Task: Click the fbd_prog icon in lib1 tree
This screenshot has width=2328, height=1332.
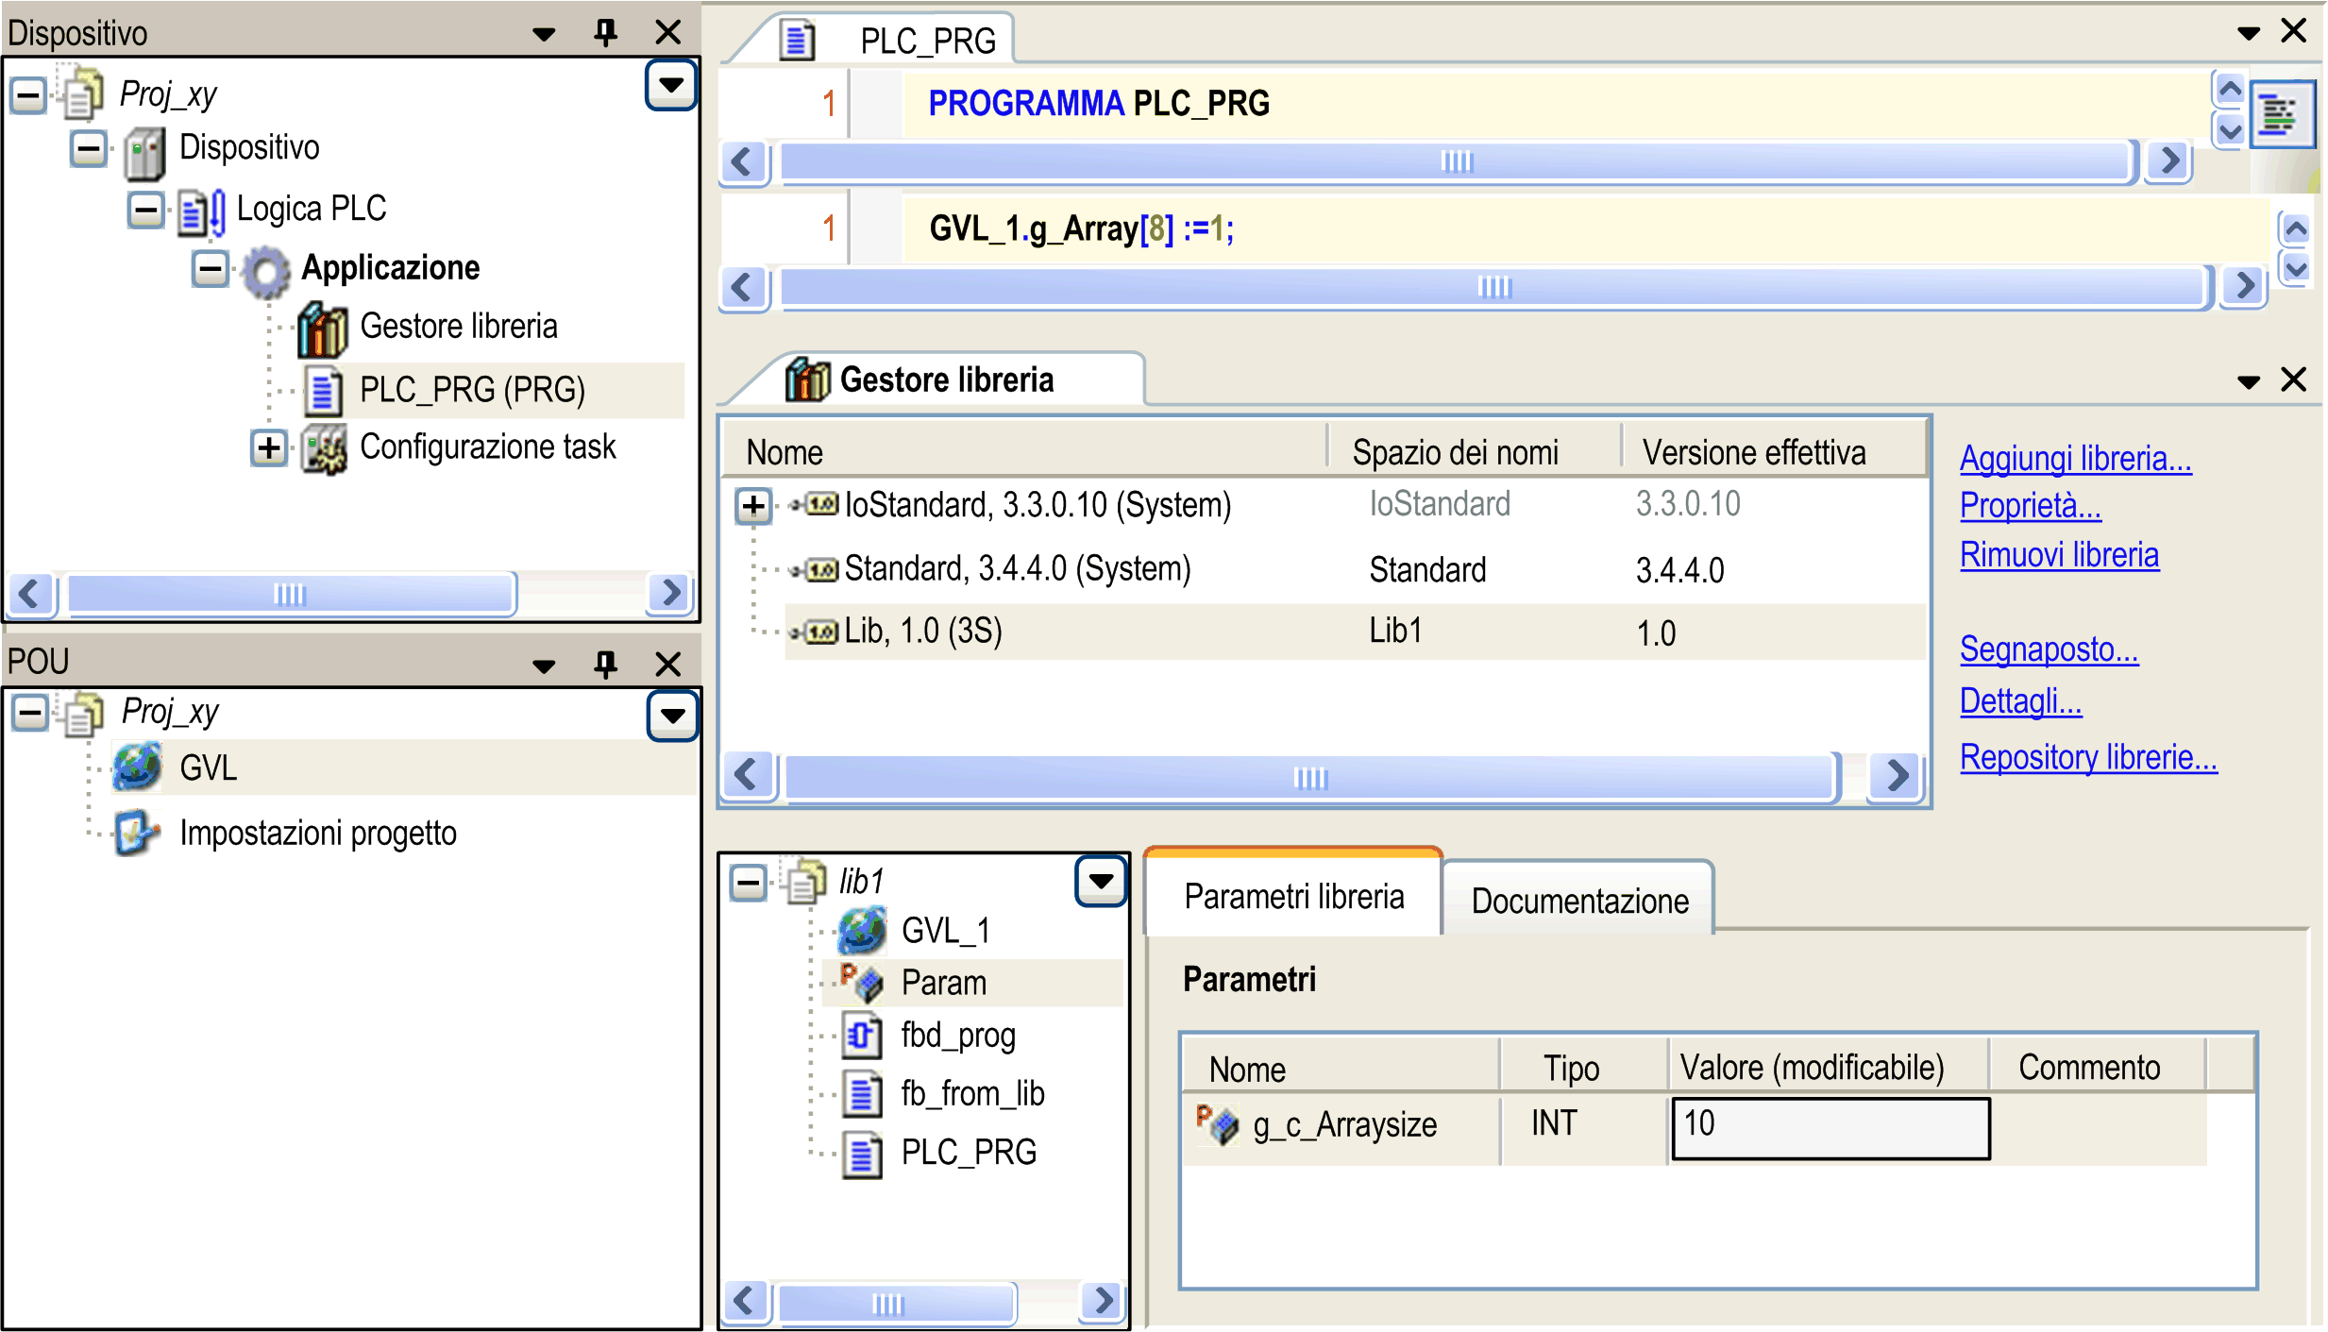Action: tap(861, 1037)
